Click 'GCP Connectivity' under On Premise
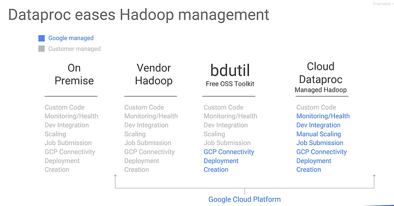Image resolution: width=394 pixels, height=206 pixels. click(70, 152)
